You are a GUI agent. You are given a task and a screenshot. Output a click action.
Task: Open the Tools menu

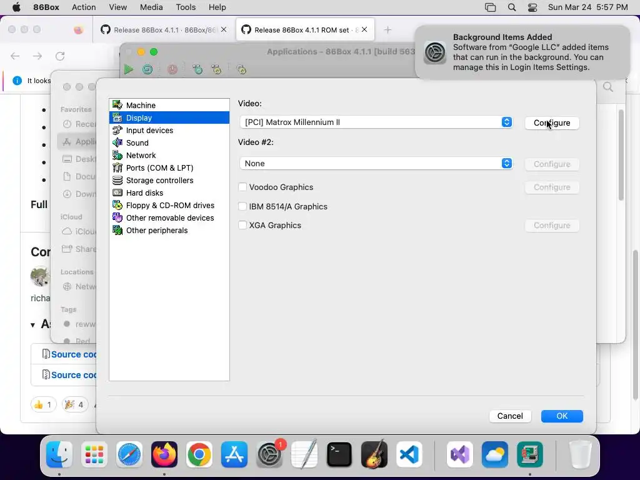click(186, 7)
